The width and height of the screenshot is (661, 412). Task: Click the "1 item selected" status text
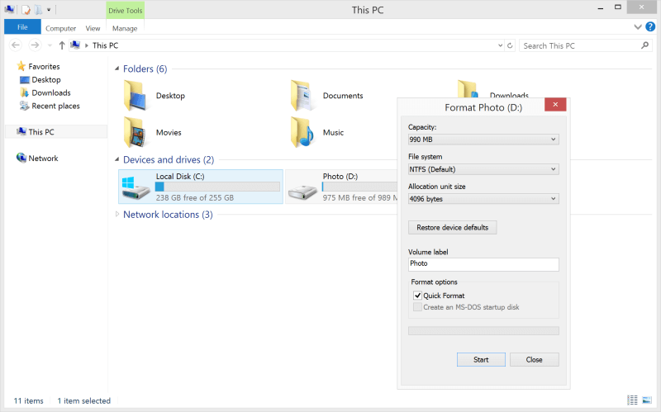click(84, 400)
